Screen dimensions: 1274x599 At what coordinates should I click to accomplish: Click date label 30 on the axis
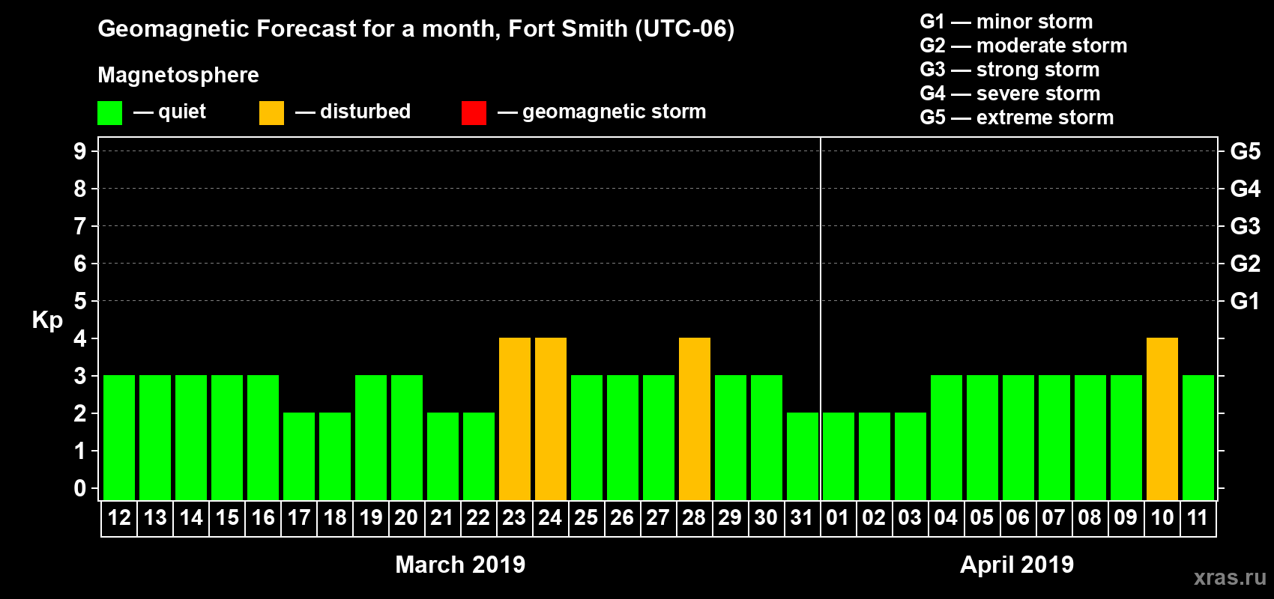click(766, 518)
